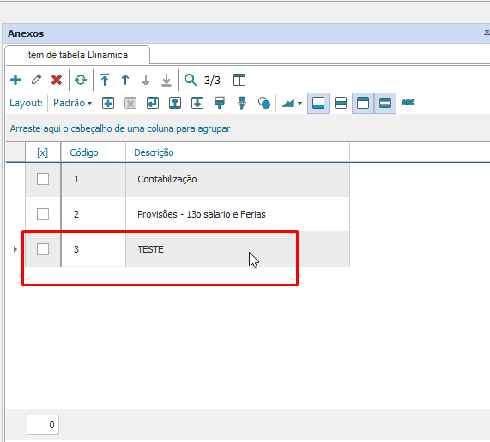This screenshot has height=442, width=490.
Task: Click the pin icon in Anexos header
Action: tap(487, 33)
